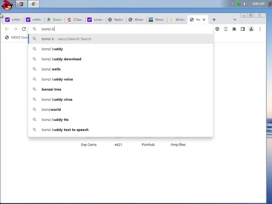Expand the tab search chevron

(x=235, y=20)
